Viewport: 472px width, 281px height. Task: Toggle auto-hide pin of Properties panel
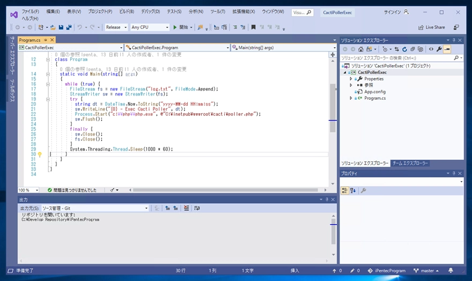(x=454, y=173)
